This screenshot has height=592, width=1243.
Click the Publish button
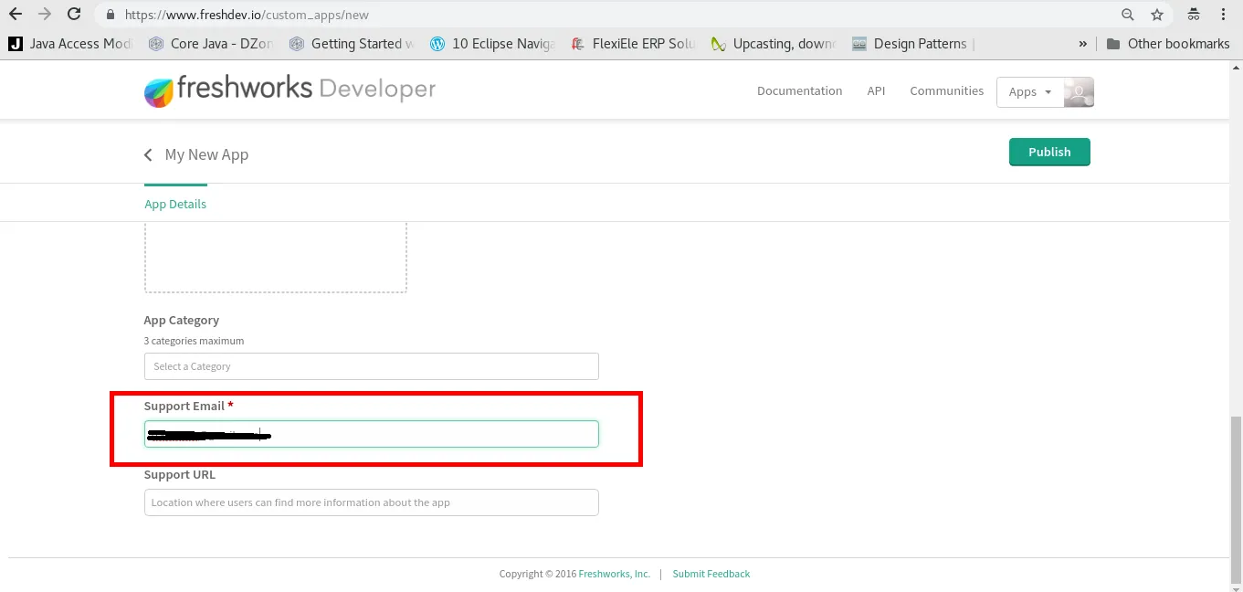(x=1049, y=152)
